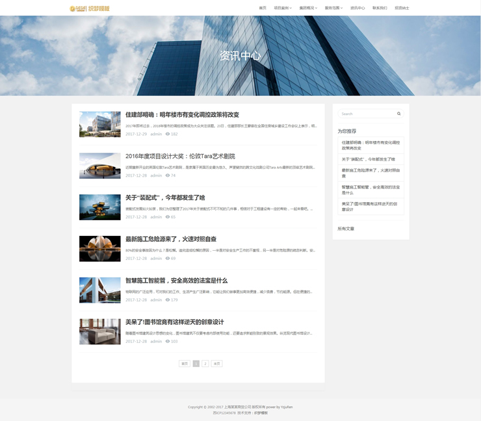The width and height of the screenshot is (481, 421).
Task: Click the 织梦模板 site logo
Action: 89,8
